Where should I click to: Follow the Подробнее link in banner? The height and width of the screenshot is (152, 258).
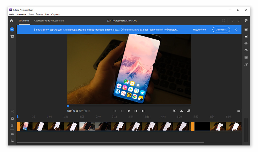point(200,30)
